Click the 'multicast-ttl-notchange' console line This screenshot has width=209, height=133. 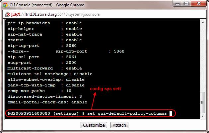pos(50,74)
